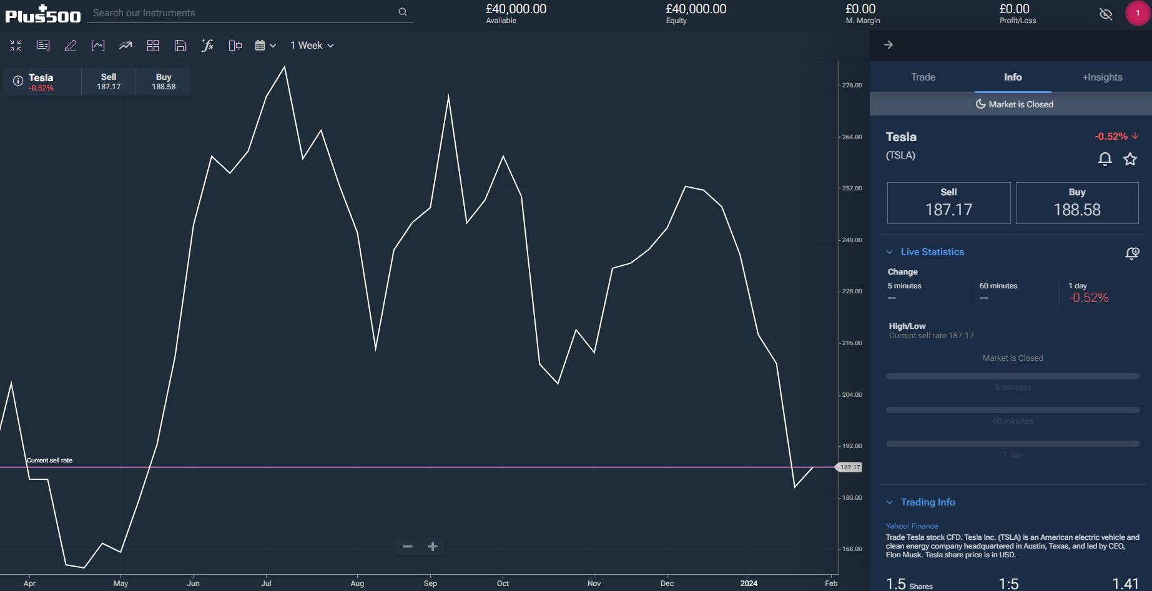
Task: Open the fx functions tool
Action: (x=208, y=45)
